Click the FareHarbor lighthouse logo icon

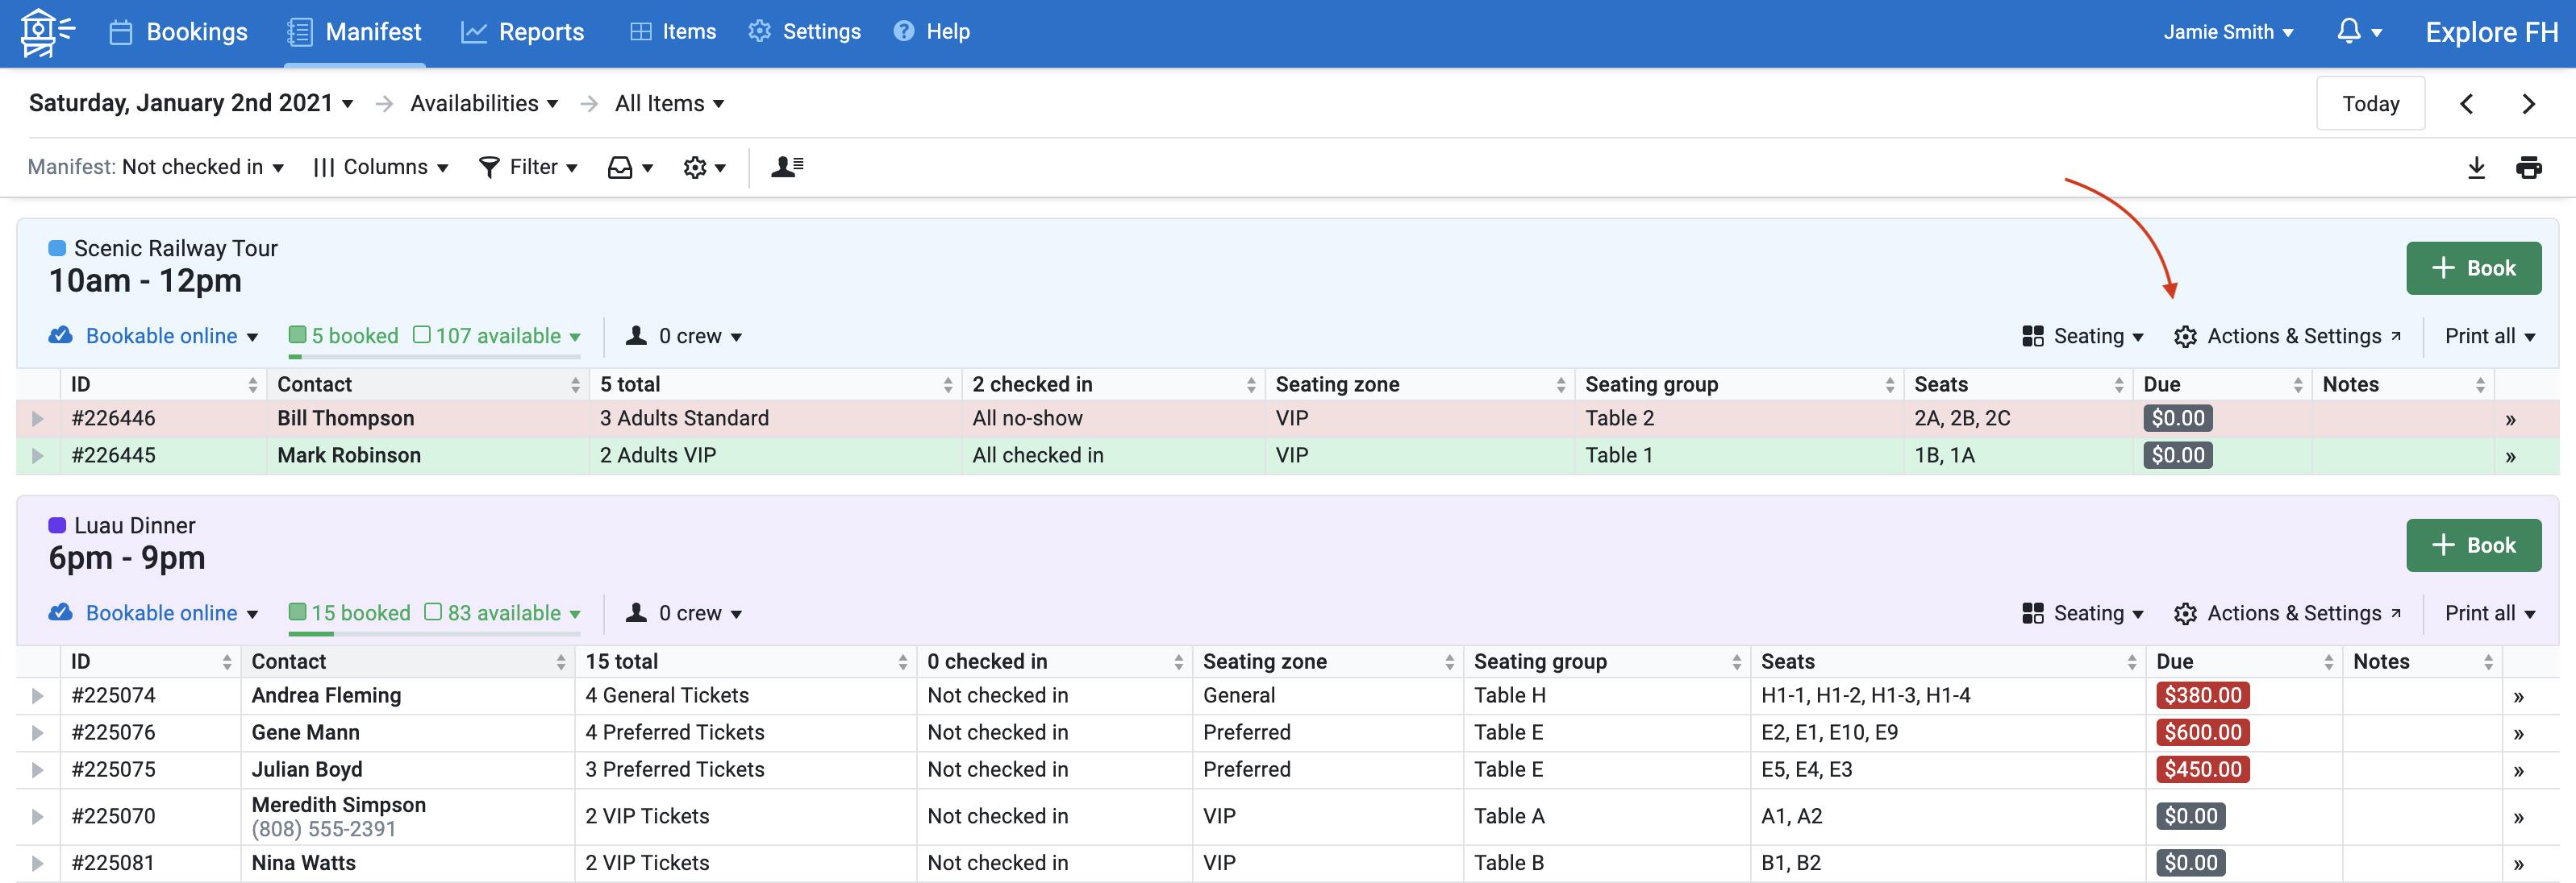point(46,32)
